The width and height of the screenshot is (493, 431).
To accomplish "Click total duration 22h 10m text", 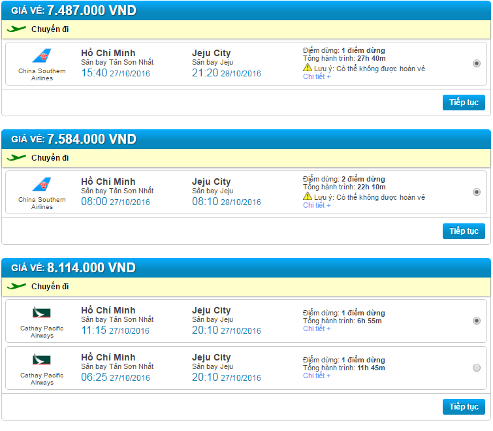I will (372, 187).
